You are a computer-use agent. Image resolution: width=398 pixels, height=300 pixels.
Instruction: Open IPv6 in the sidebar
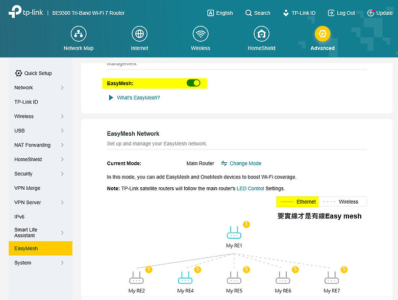pyautogui.click(x=40, y=217)
